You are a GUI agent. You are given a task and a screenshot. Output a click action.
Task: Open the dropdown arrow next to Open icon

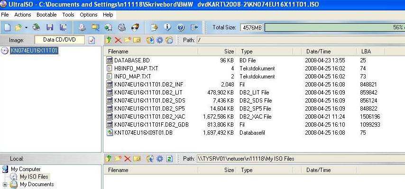[x=26, y=27]
